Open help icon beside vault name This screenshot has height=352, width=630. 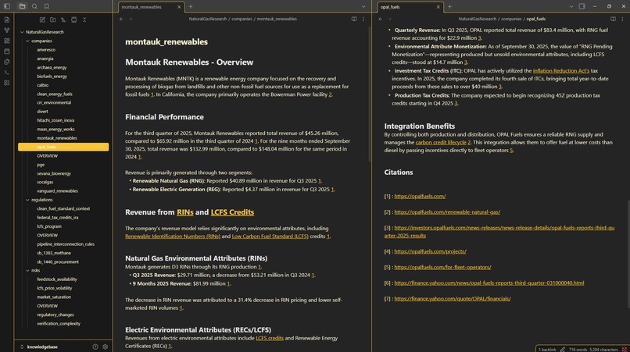click(95, 347)
